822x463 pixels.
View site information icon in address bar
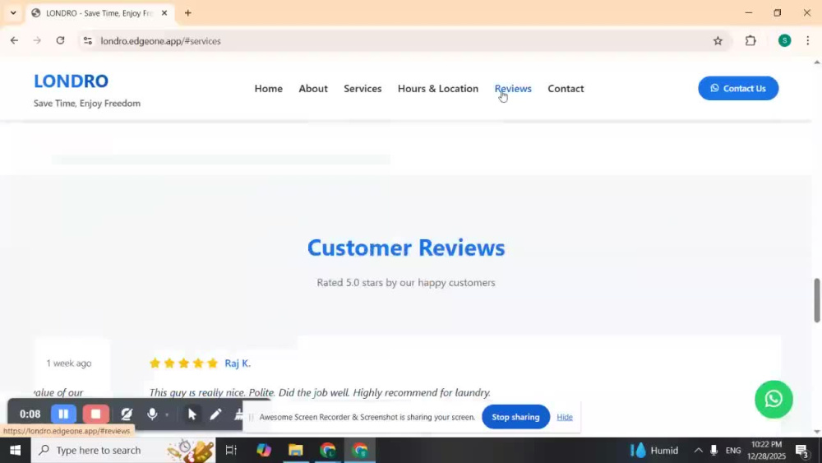pyautogui.click(x=88, y=41)
